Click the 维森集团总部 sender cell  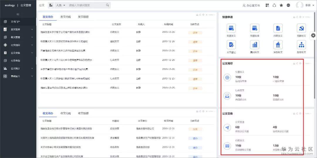143,147
